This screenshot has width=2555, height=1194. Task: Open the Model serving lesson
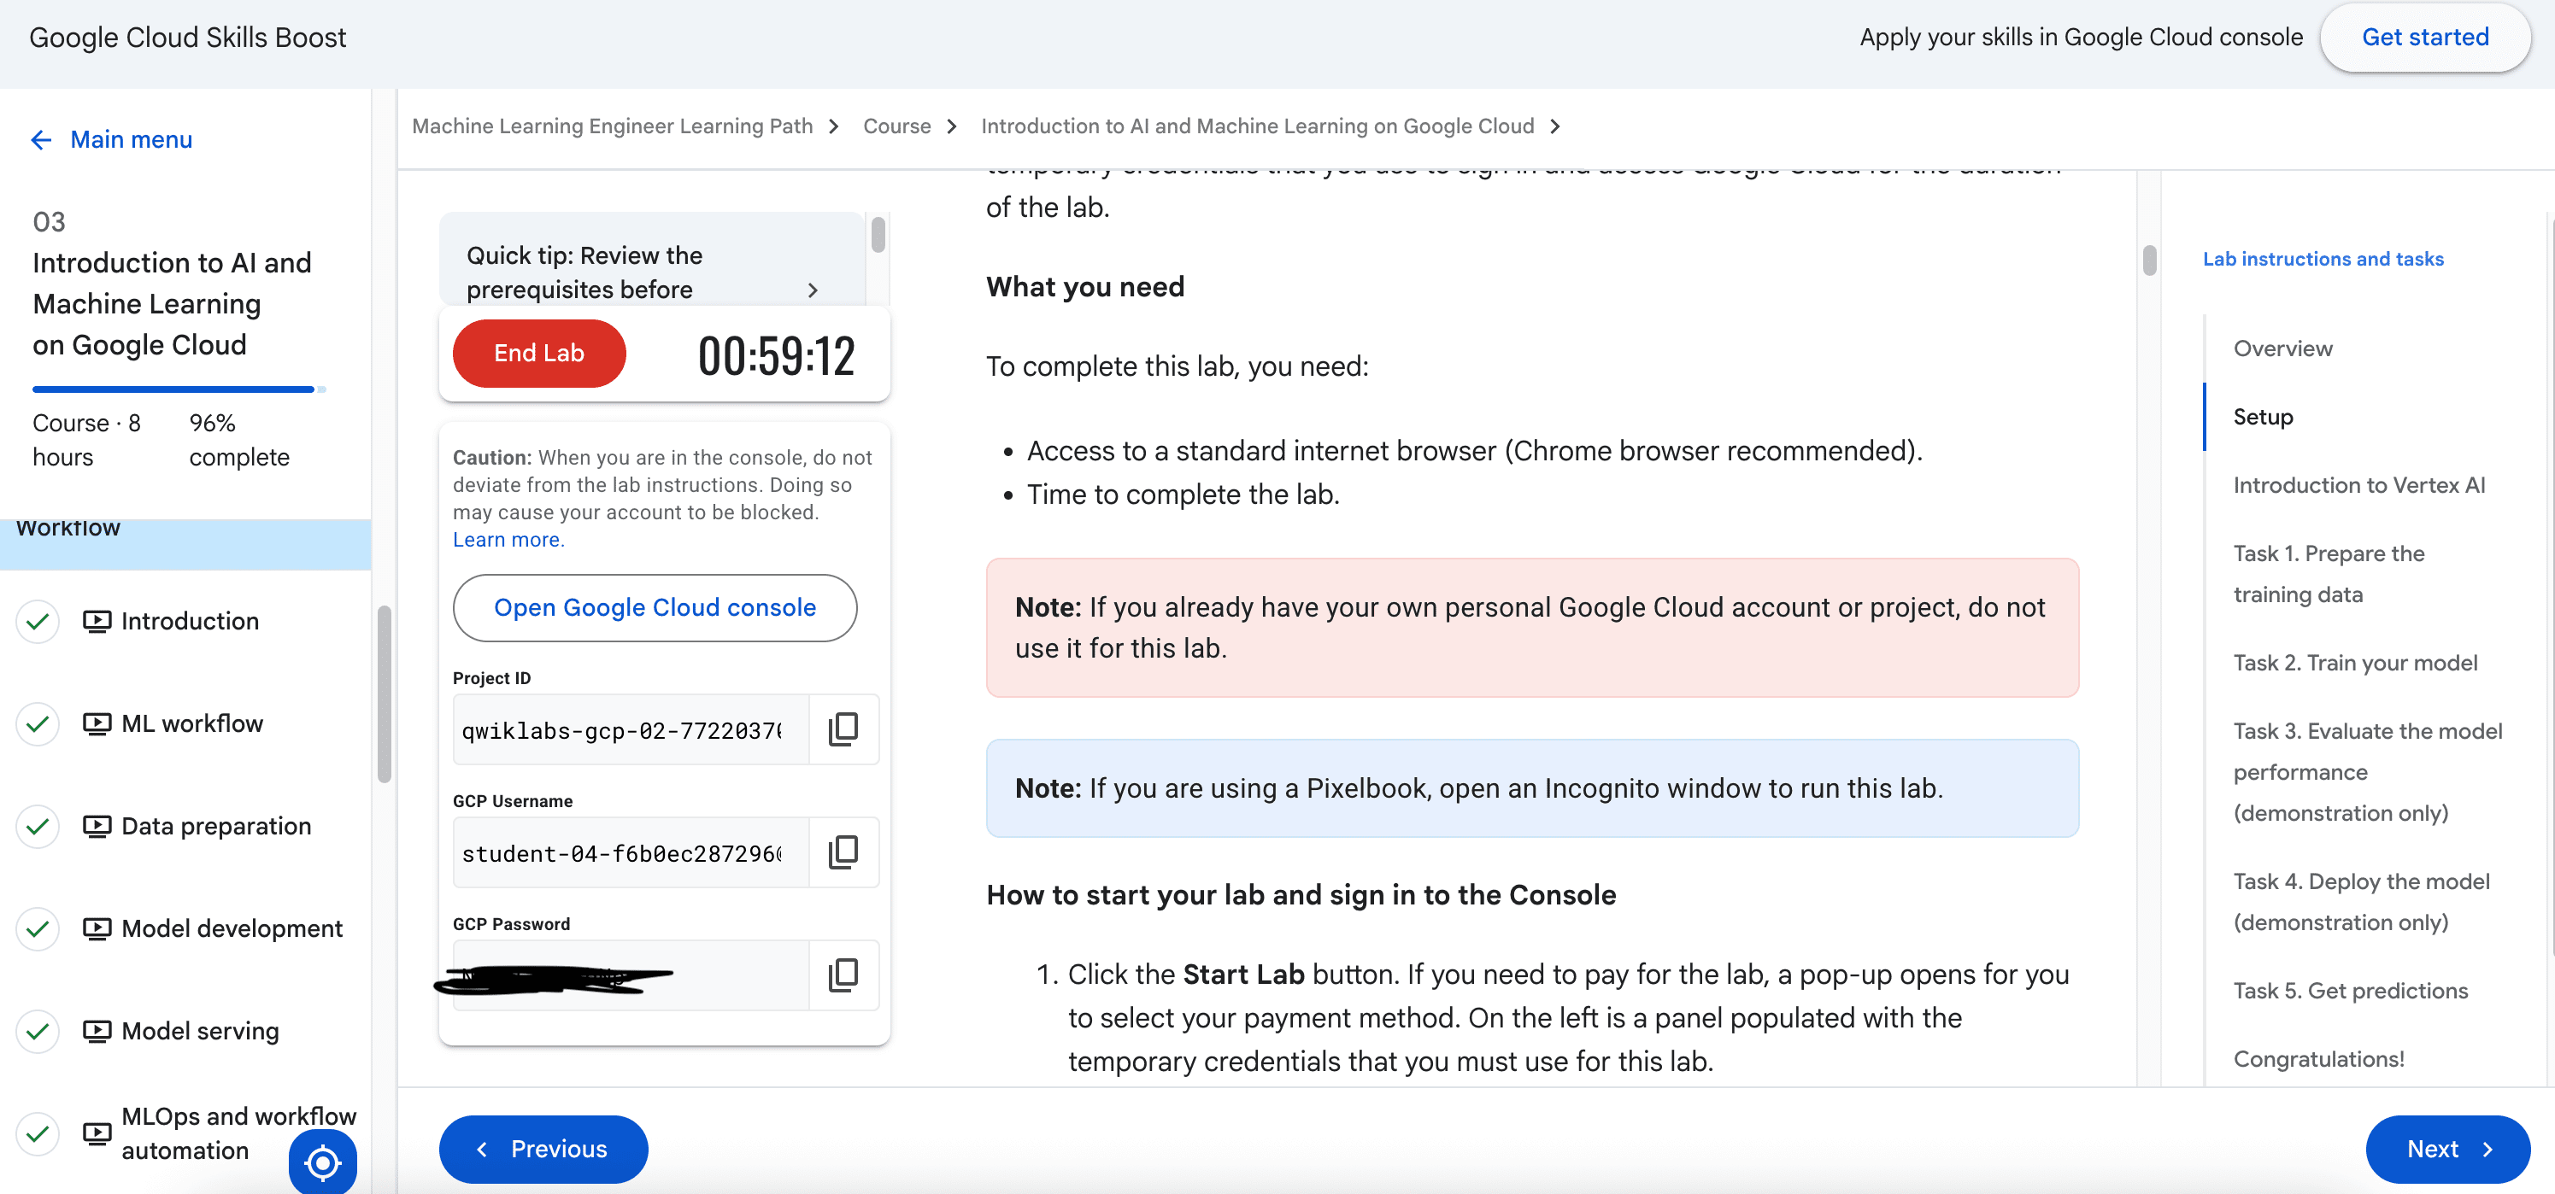200,1030
